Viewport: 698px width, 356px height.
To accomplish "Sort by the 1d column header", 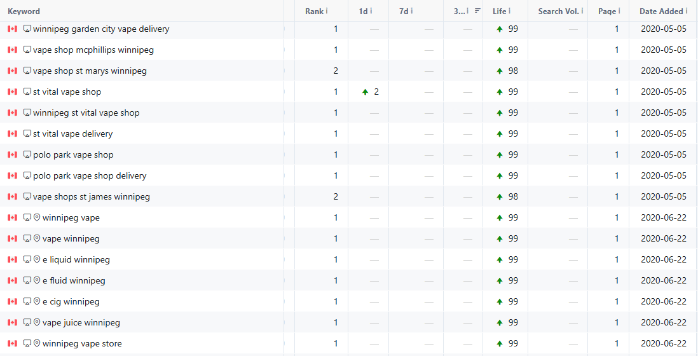I will [x=362, y=11].
